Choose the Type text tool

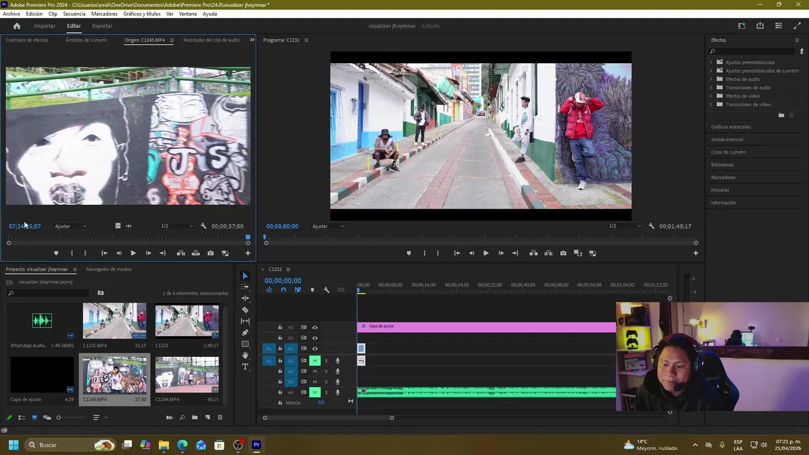coord(245,367)
